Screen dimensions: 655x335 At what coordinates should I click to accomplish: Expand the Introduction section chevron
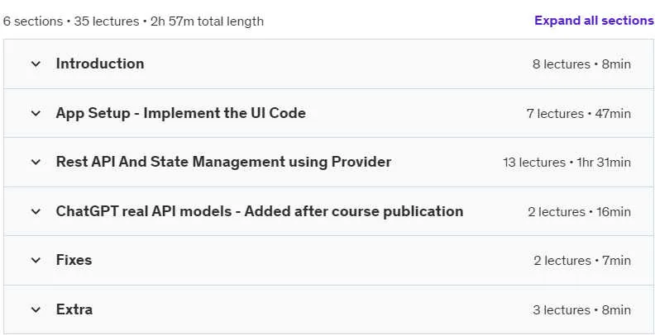point(36,64)
